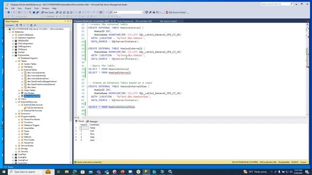Open the notification center icon
The width and height of the screenshot is (312, 175).
tap(307, 172)
